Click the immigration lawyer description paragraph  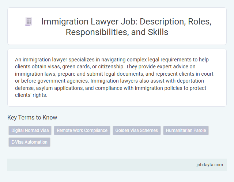pyautogui.click(x=114, y=77)
